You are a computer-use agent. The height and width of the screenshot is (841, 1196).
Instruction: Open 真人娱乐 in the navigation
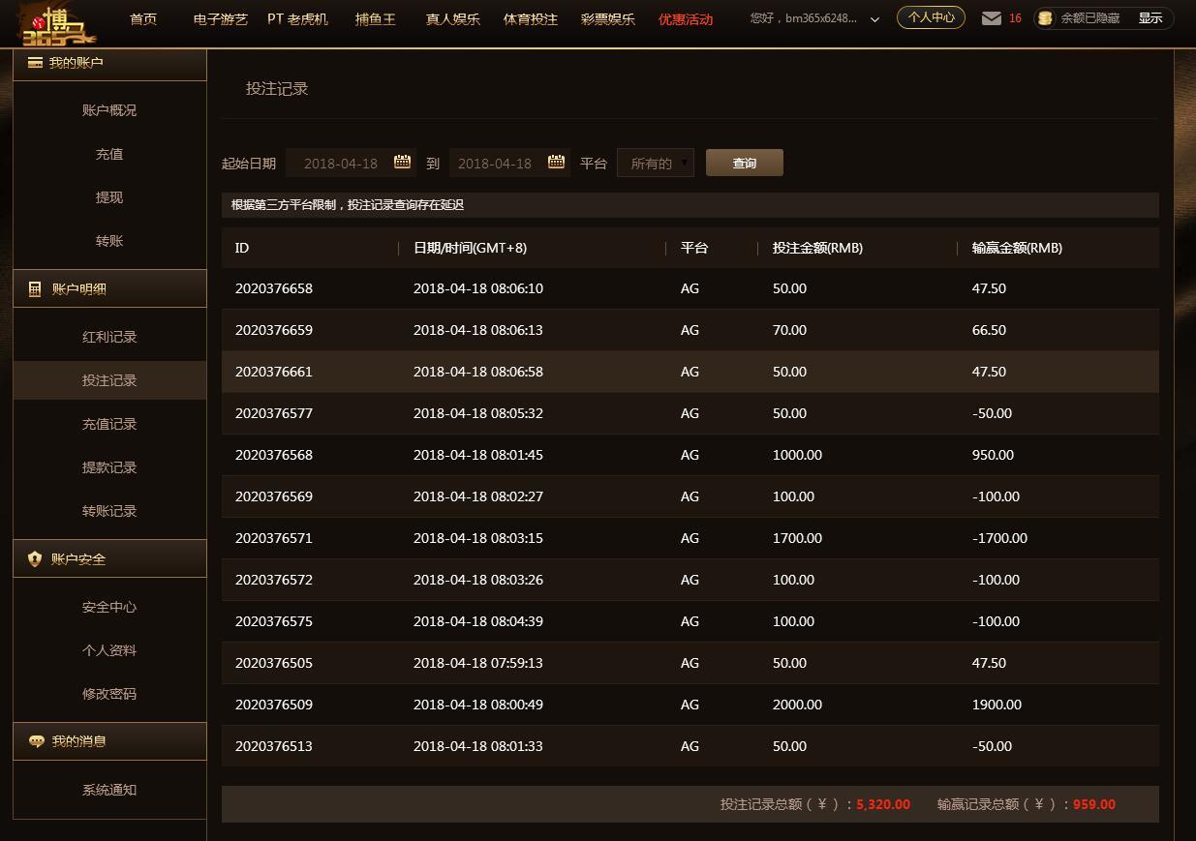(x=453, y=18)
